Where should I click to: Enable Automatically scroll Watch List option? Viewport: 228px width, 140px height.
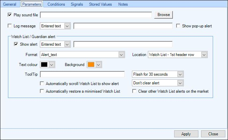(x=42, y=83)
